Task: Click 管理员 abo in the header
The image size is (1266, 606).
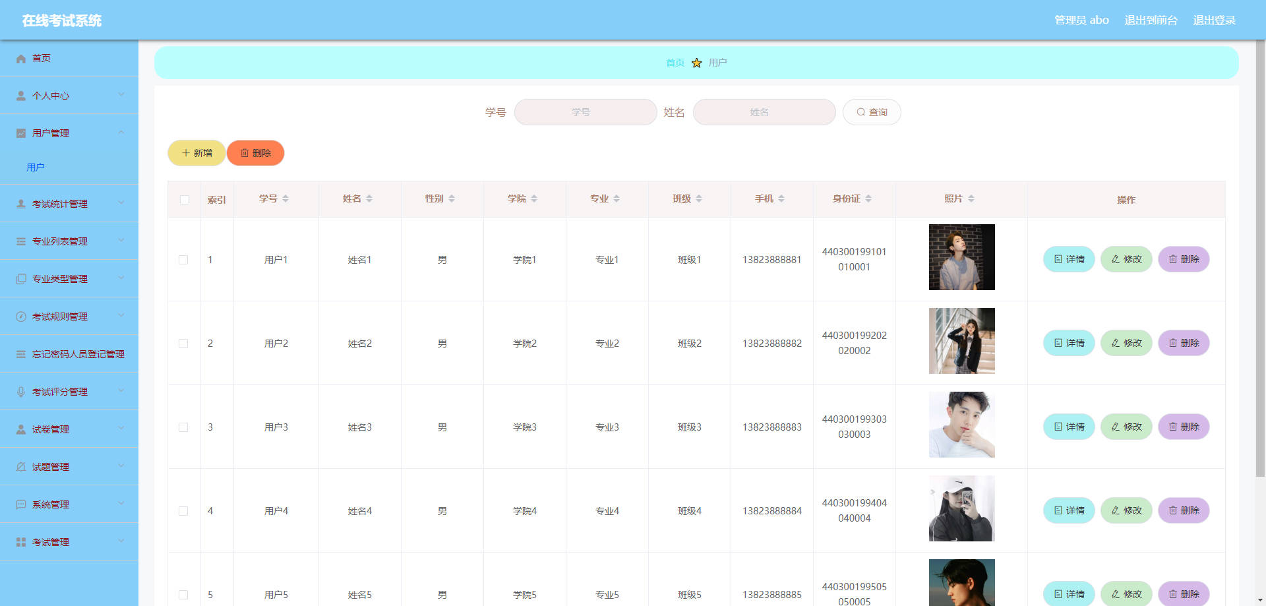Action: click(x=1081, y=20)
